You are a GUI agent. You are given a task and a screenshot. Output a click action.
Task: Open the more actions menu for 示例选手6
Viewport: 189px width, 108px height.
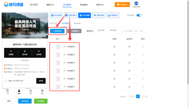coord(143,47)
